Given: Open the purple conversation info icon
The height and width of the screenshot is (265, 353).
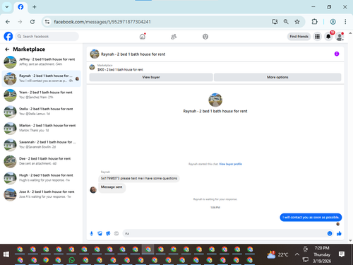Looking at the screenshot, I should coord(337,54).
